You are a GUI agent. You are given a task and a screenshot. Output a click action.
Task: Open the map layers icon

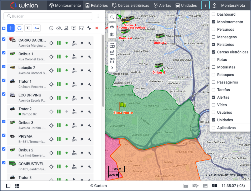tap(112, 34)
